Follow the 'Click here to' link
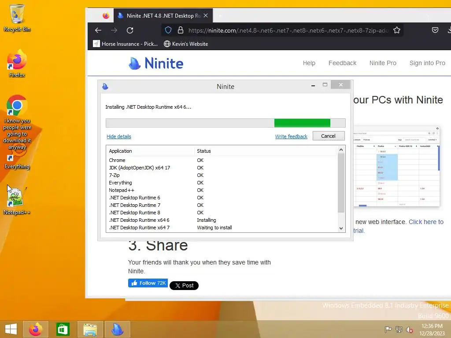Screen dimensions: 451x338 [426, 222]
